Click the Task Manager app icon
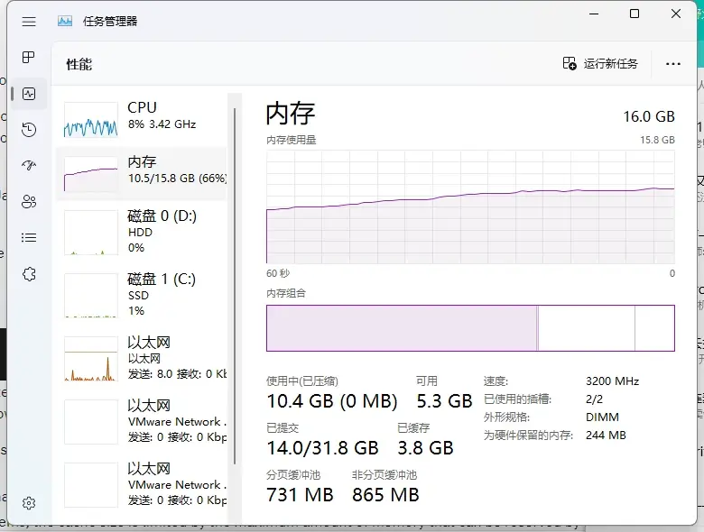 point(65,21)
